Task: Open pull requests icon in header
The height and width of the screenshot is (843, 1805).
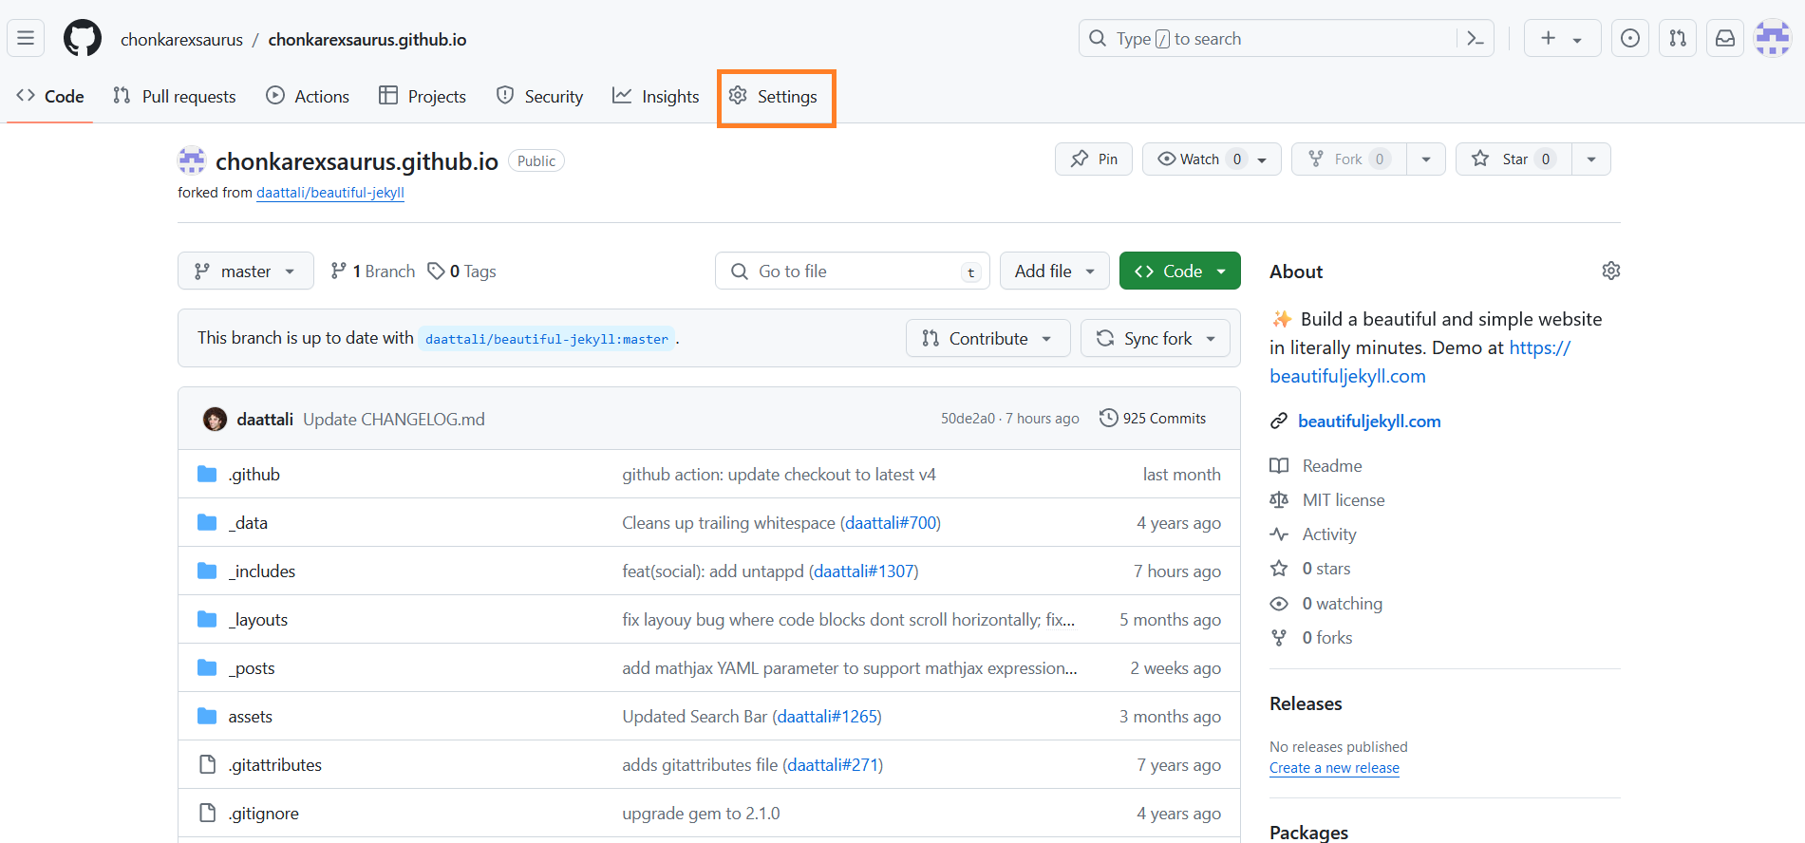Action: (x=1678, y=39)
